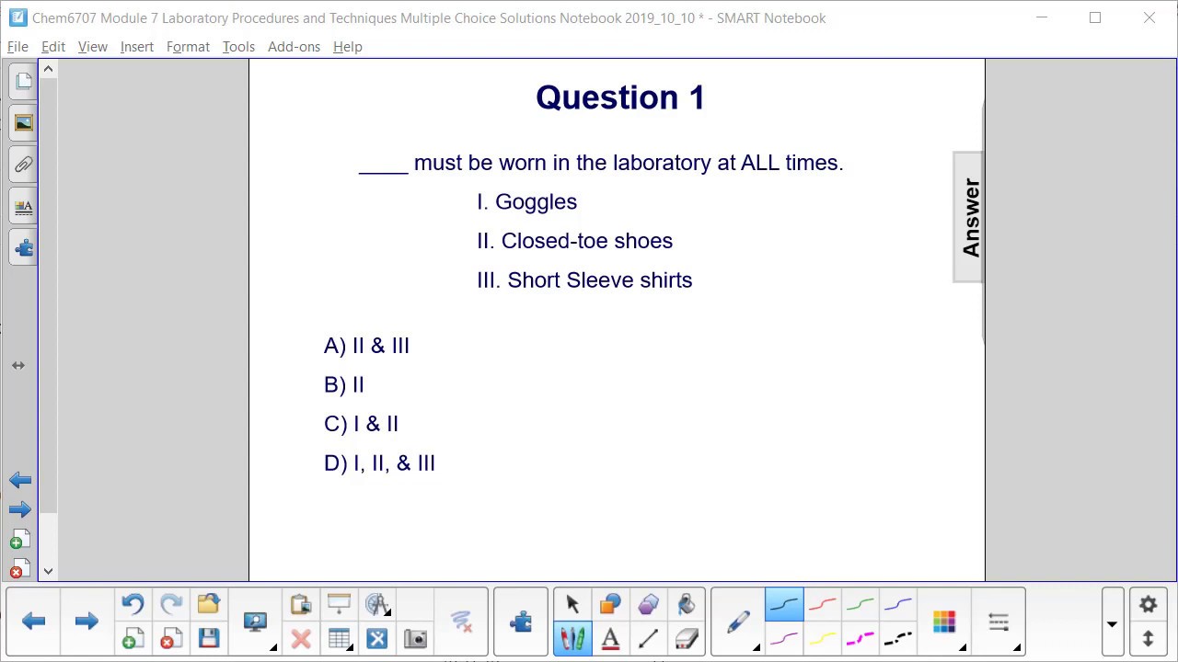Show the Screen Shade icon

339,604
